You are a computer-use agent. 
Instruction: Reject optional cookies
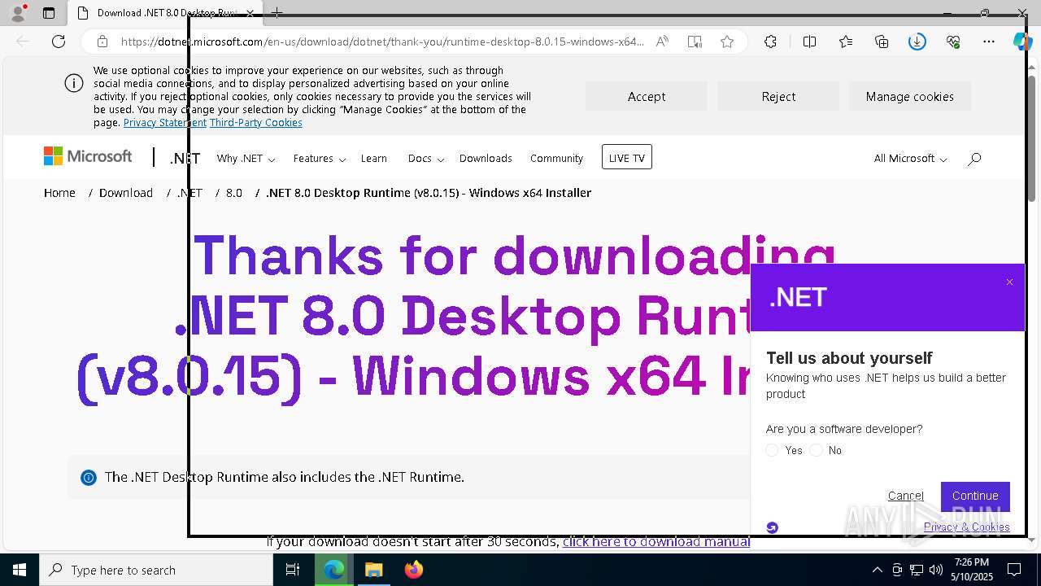(x=778, y=96)
